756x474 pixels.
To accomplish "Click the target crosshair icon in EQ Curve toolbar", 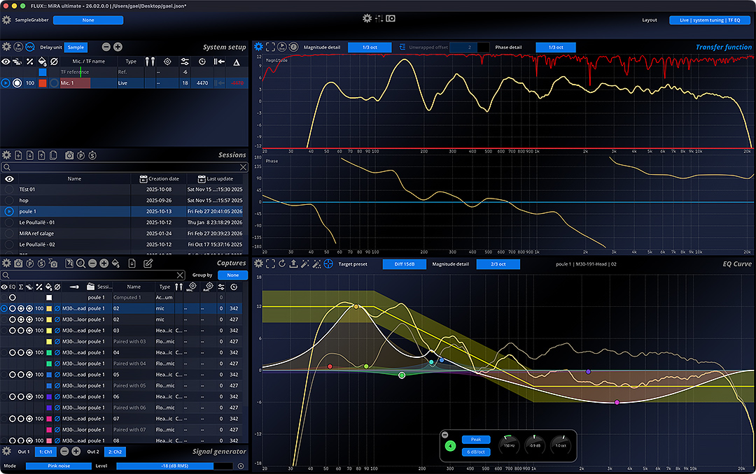I will (x=328, y=264).
